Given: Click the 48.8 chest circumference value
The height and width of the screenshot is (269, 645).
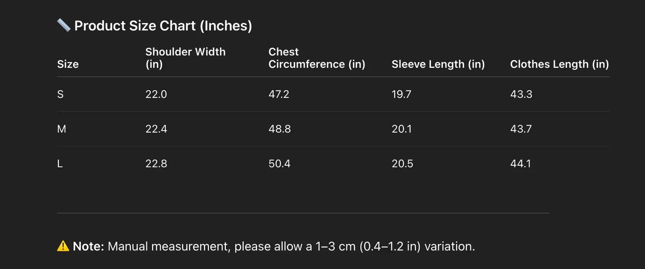Looking at the screenshot, I should [x=279, y=129].
